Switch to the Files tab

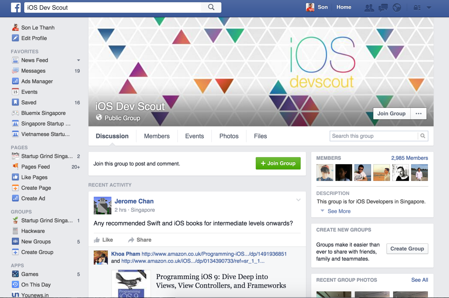(260, 136)
